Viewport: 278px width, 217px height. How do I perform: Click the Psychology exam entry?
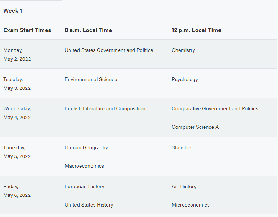[185, 80]
